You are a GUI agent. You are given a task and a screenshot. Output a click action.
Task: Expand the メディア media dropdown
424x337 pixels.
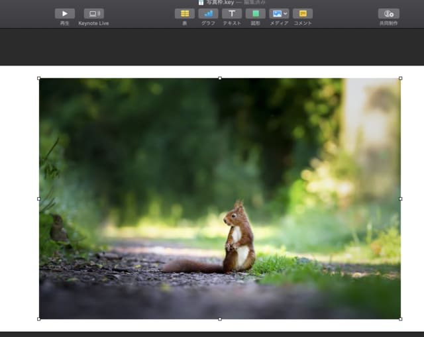(279, 13)
